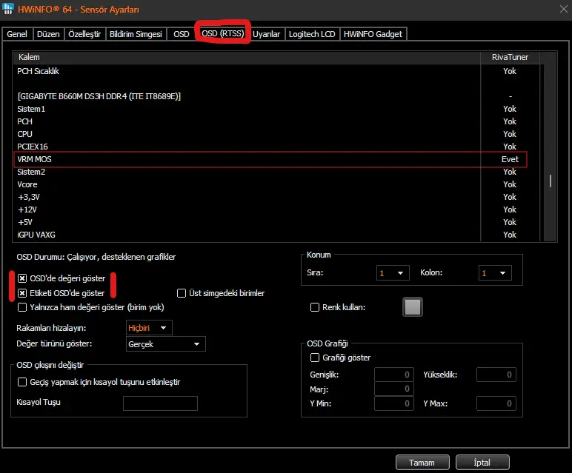Open the Değer türünü göster dropdown
Image resolution: width=572 pixels, height=473 pixels.
[166, 344]
